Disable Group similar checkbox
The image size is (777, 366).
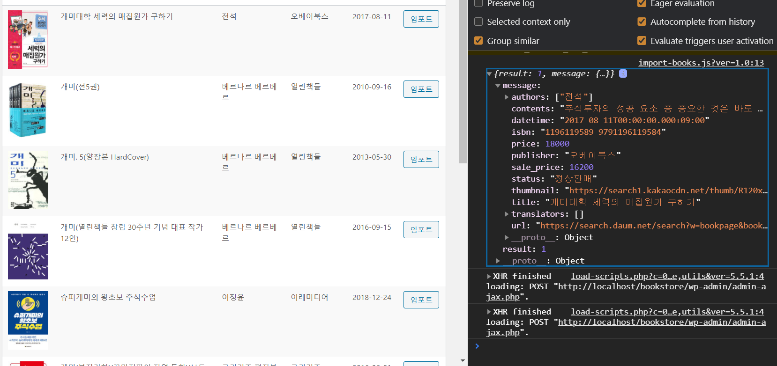(x=478, y=41)
